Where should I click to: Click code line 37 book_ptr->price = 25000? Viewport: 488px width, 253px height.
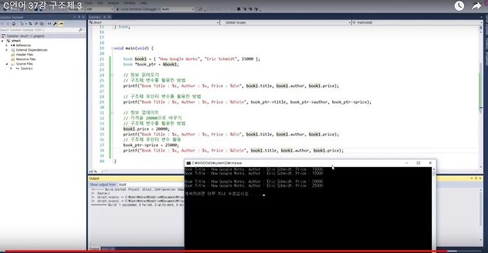(151, 145)
